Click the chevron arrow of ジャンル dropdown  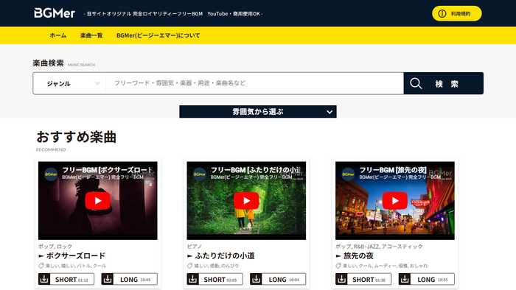(97, 83)
